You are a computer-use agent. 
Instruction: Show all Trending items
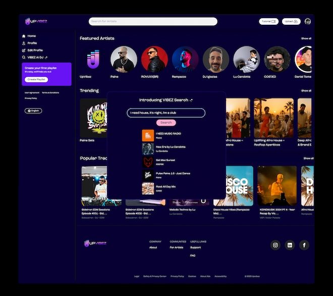306,91
